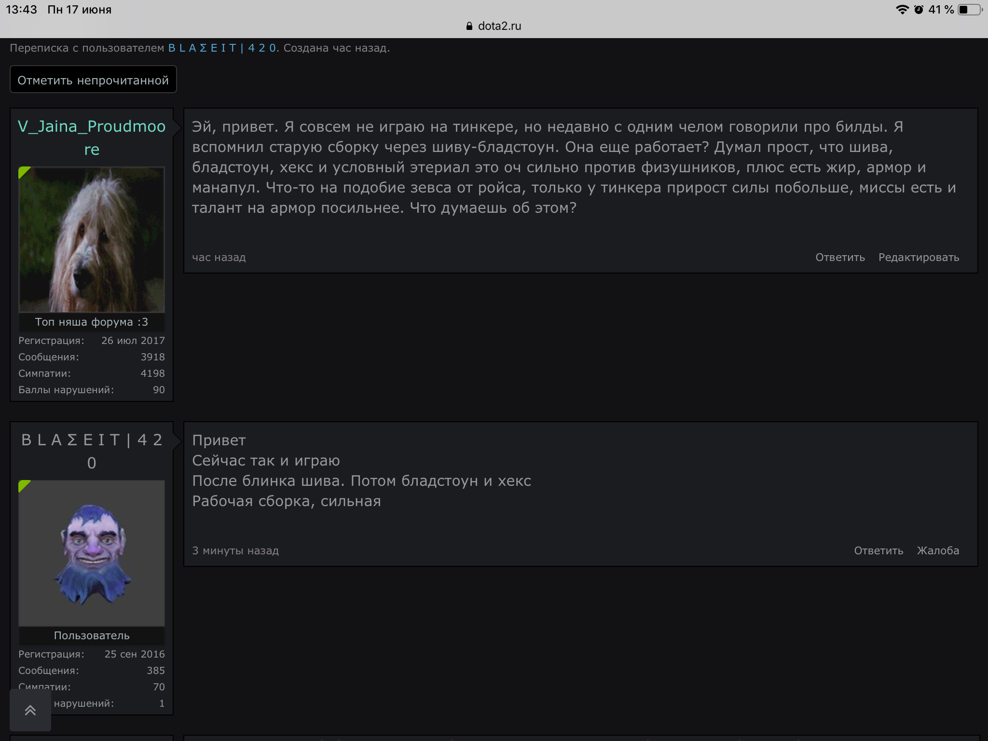
Task: Tap the alarm clock status icon
Action: coord(919,10)
